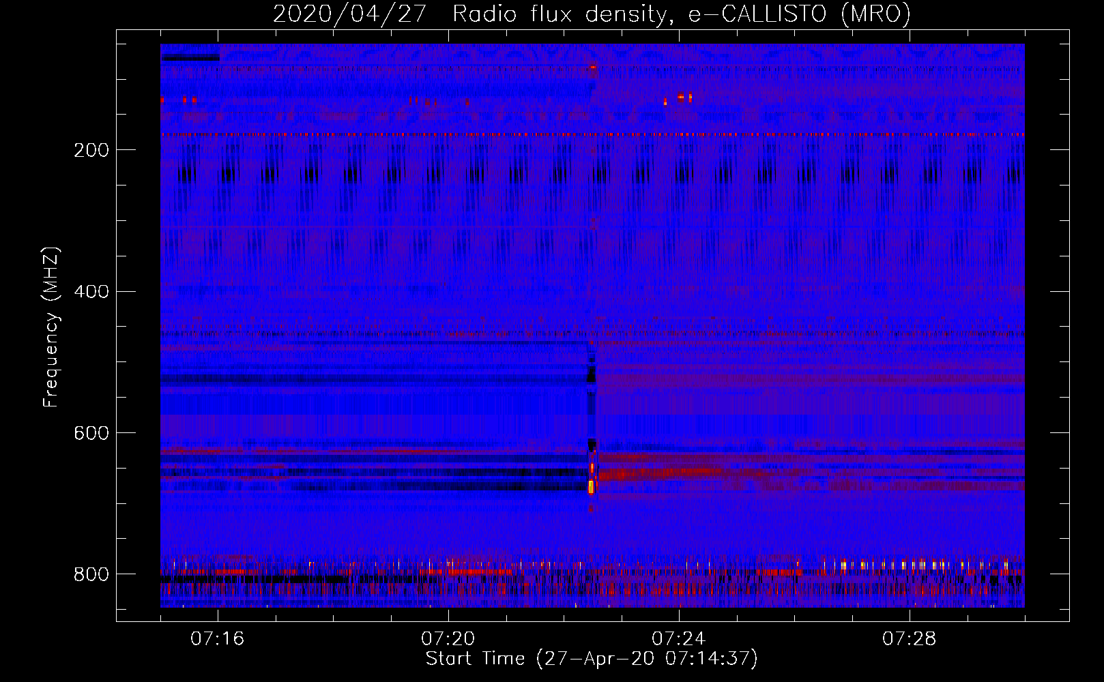Click the bright yellow burst near 680 MHz
The height and width of the screenshot is (682, 1104).
[591, 486]
